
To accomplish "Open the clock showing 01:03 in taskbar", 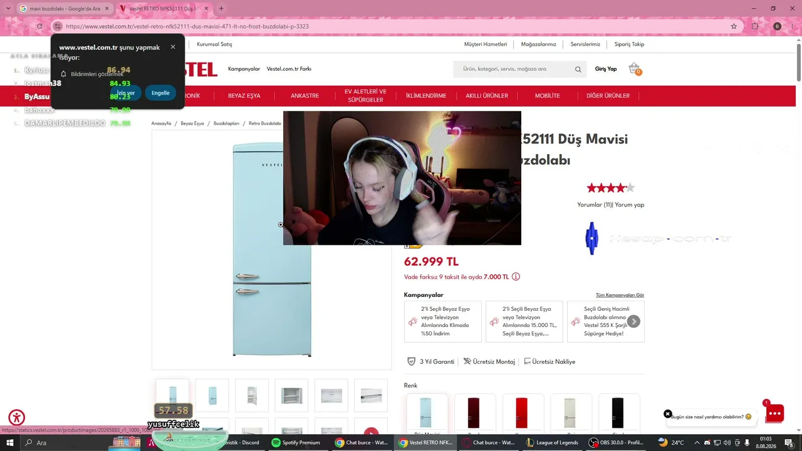I will coord(766,443).
